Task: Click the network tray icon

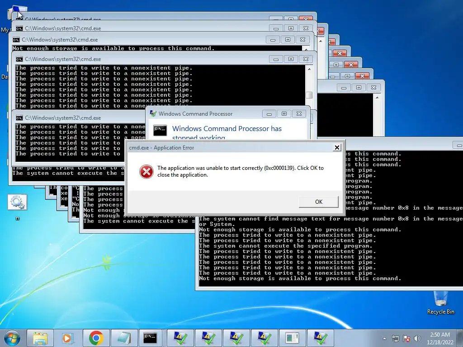Action: [395, 338]
